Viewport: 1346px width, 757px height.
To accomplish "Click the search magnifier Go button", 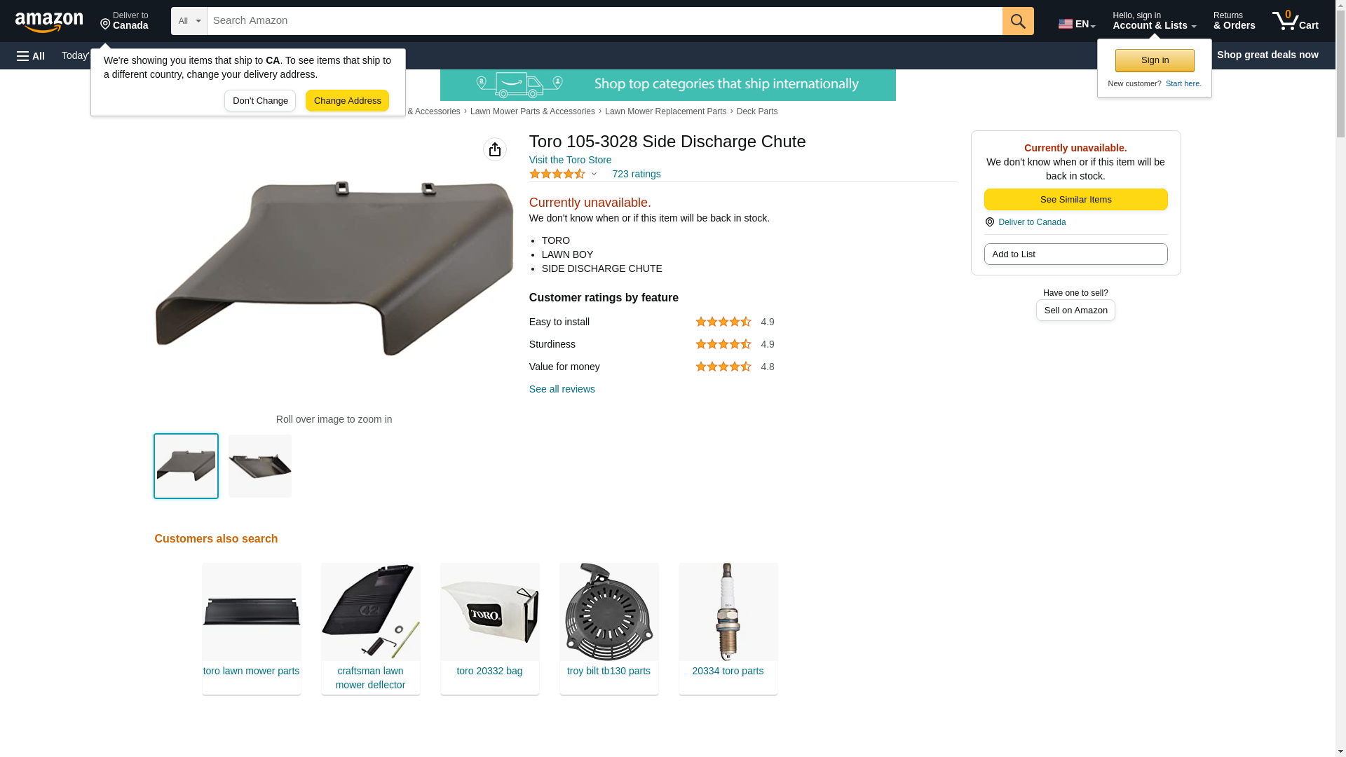I will pos(1018,21).
